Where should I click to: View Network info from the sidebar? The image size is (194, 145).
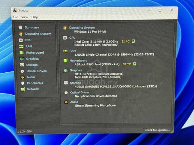point(33,89)
